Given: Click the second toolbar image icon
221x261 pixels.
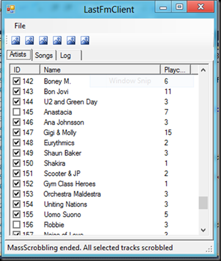Looking at the screenshot, I should (30, 40).
